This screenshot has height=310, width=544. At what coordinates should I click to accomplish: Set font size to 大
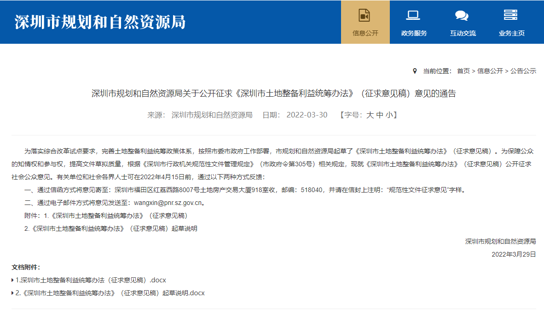(x=370, y=115)
